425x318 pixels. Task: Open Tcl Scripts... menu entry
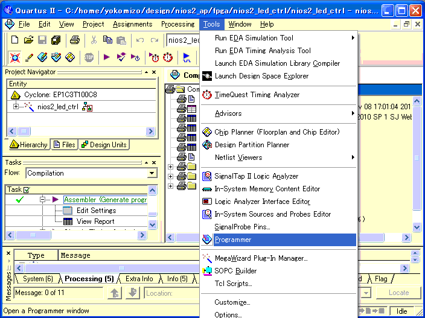pyautogui.click(x=278, y=284)
